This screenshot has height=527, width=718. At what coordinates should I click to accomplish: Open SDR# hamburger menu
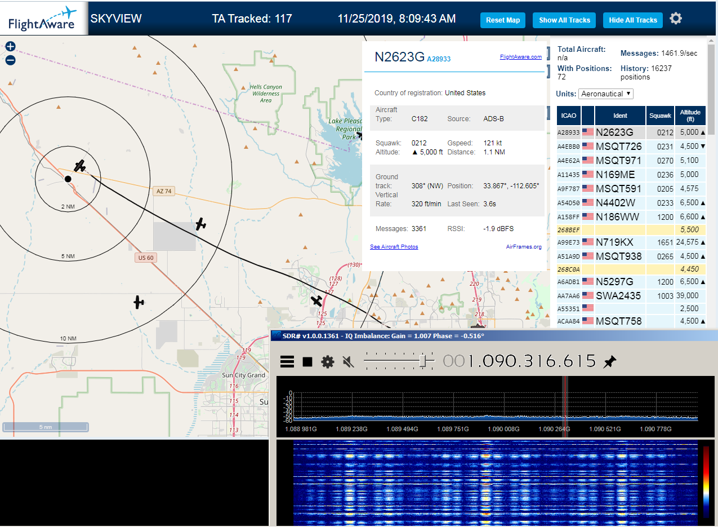pos(287,362)
